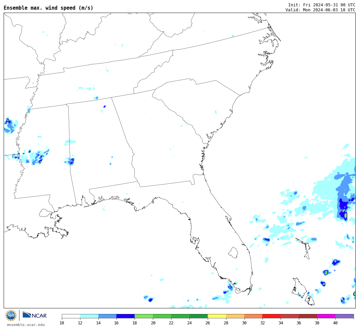Pick the orange 30-32 colorbar swatch
This screenshot has width=359, height=329.
[253, 316]
